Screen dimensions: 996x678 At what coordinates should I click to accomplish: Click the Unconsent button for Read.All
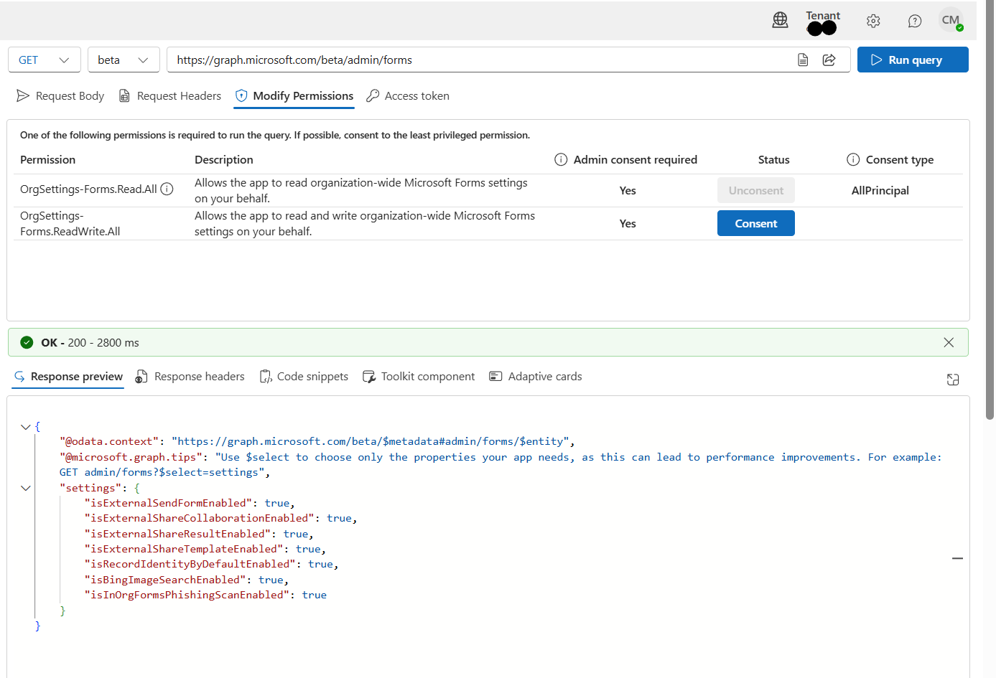pos(756,190)
